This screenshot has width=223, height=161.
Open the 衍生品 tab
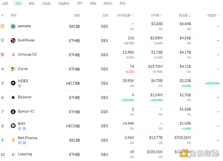pyautogui.click(x=46, y=3)
